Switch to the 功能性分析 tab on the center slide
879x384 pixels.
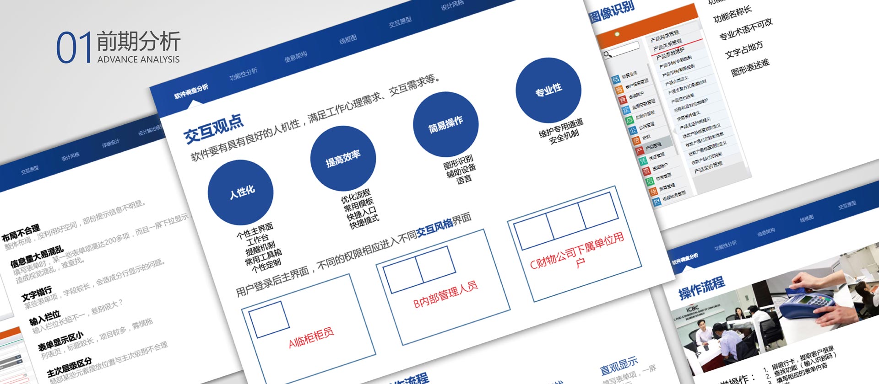[244, 74]
